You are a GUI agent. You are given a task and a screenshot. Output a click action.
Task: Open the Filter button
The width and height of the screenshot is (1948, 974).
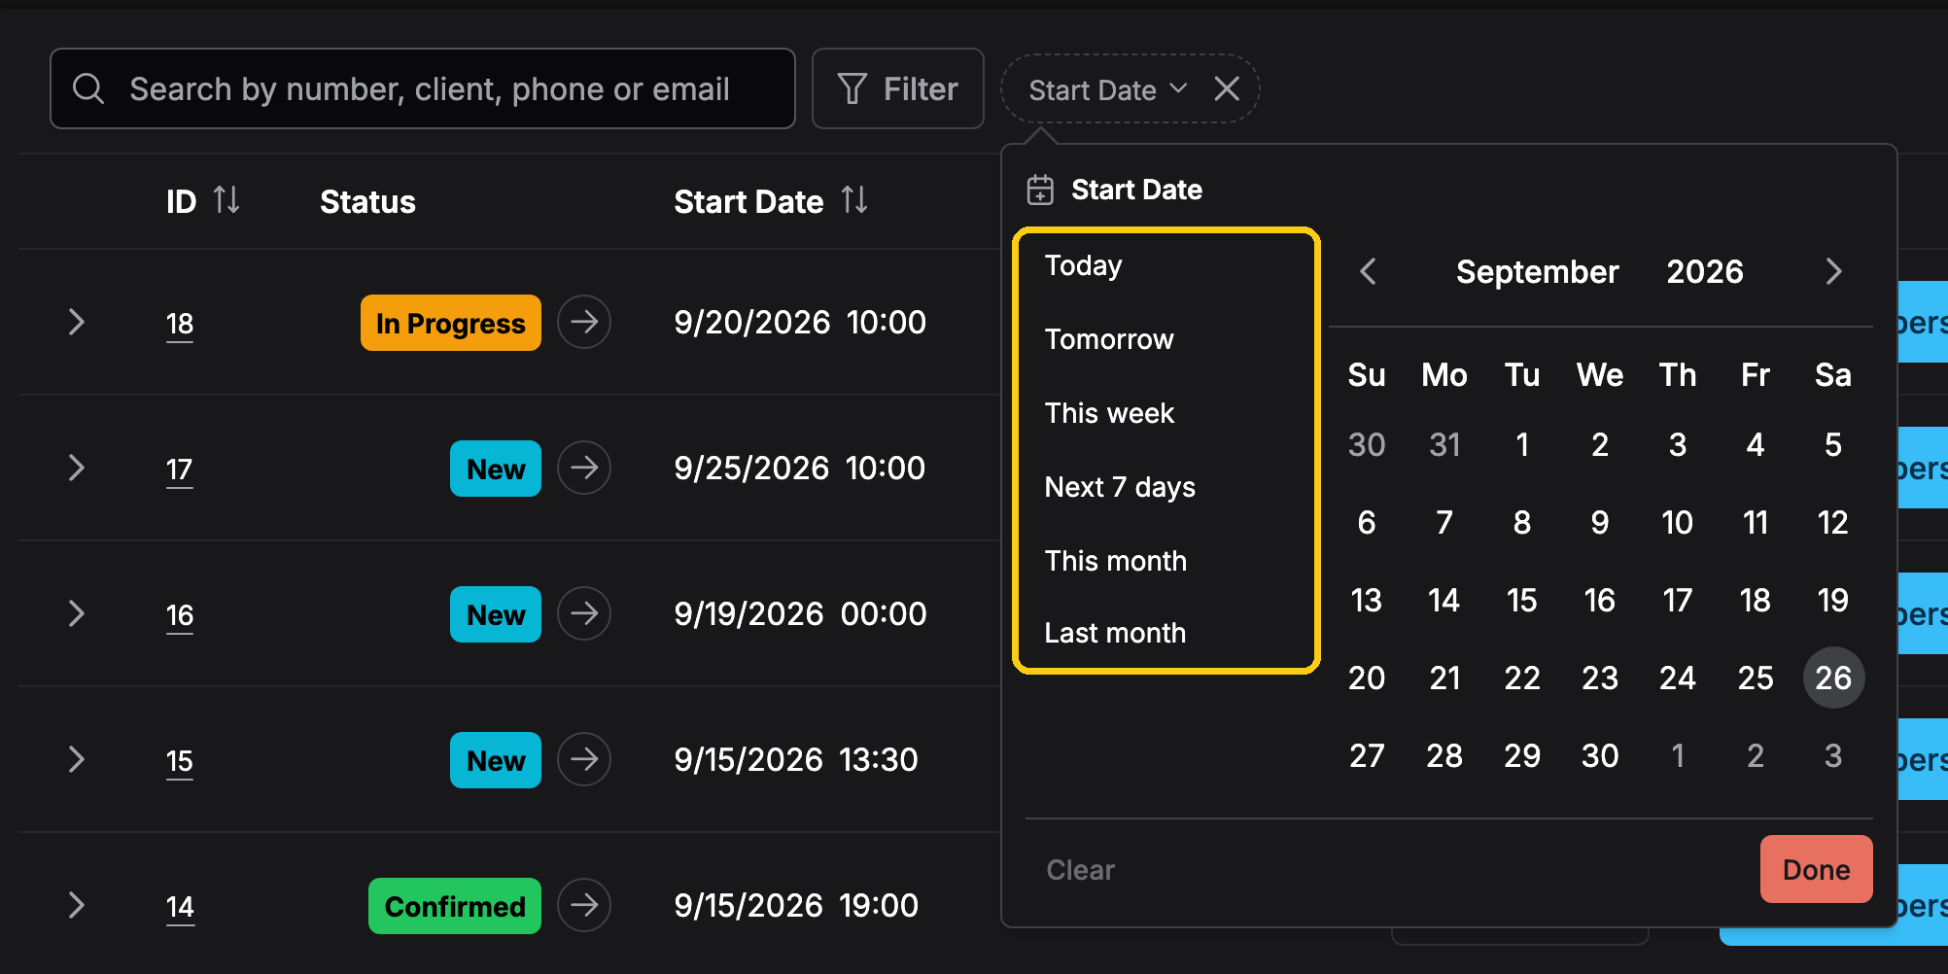pos(897,88)
